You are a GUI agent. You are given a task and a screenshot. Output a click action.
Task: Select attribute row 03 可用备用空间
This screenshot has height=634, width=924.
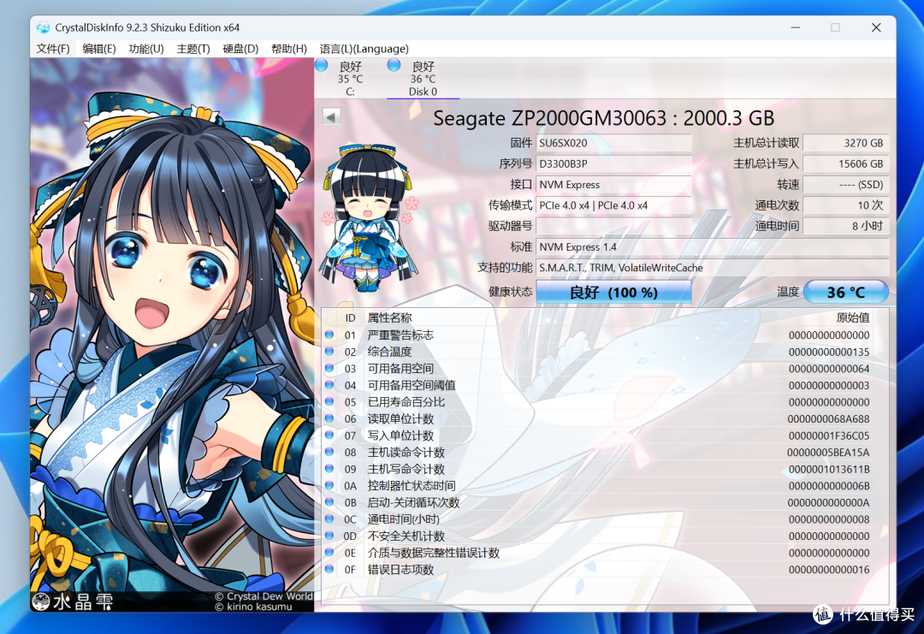pos(597,368)
